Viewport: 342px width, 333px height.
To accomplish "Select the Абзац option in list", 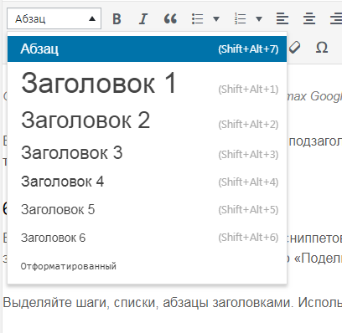I will coord(147,49).
